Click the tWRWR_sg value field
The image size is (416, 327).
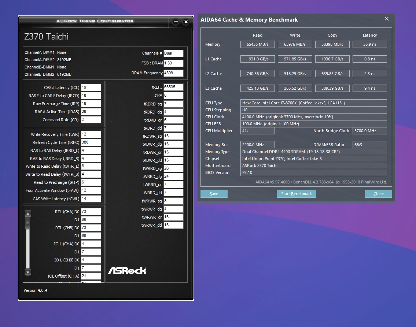[173, 201]
